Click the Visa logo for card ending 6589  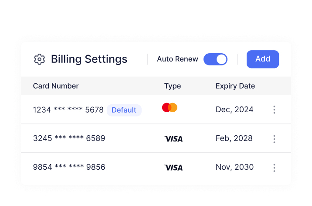click(173, 139)
